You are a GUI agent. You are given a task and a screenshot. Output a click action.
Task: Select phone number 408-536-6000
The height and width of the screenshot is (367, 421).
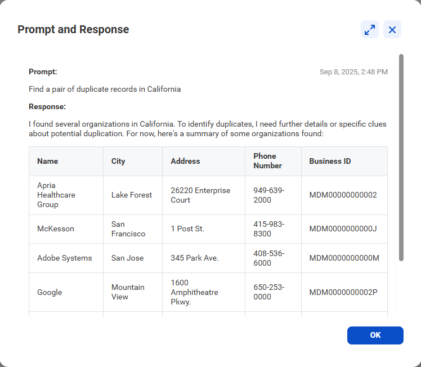pos(274,258)
